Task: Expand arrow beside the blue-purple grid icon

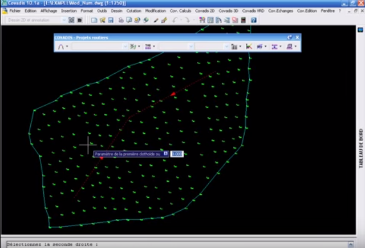Action: (x=281, y=46)
